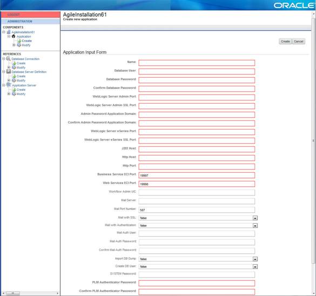Select Create link under Application Server

coord(21,90)
